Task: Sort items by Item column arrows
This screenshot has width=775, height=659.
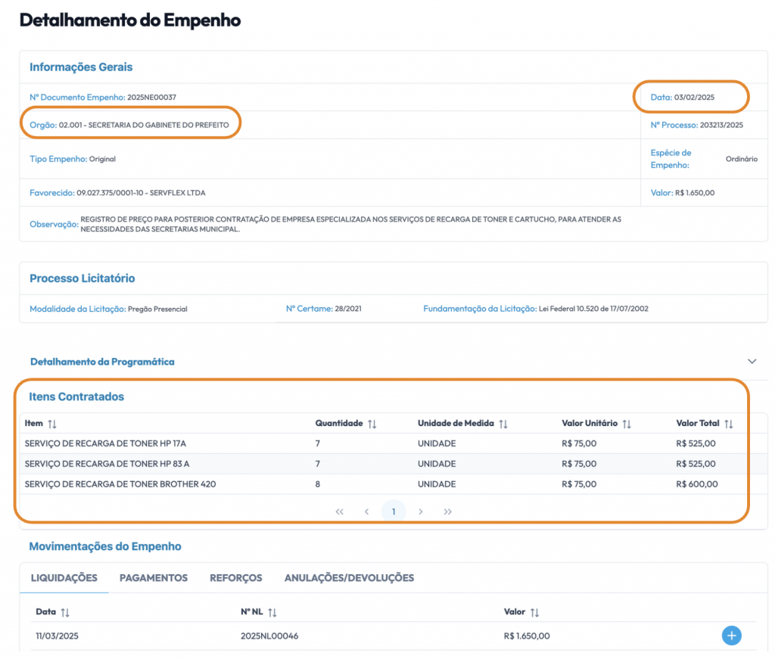Action: (52, 424)
